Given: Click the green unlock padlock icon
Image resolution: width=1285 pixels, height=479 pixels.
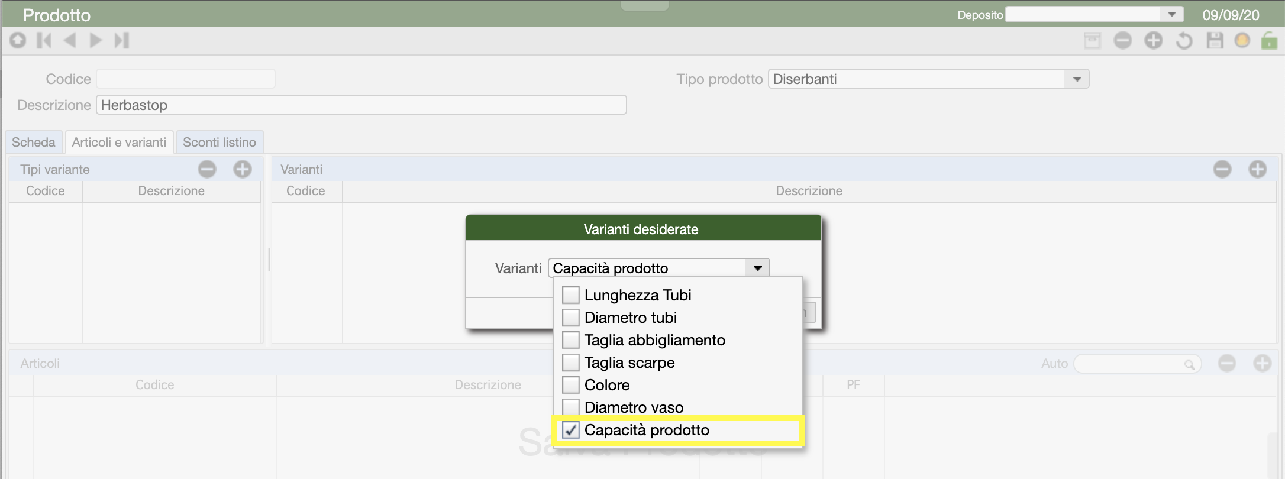Looking at the screenshot, I should 1269,40.
